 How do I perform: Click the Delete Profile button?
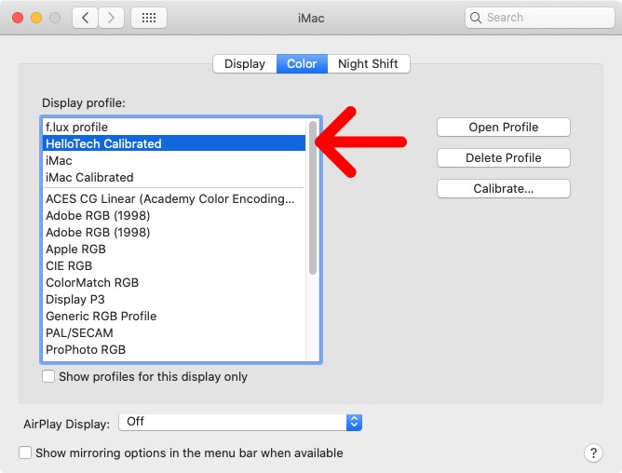click(503, 158)
